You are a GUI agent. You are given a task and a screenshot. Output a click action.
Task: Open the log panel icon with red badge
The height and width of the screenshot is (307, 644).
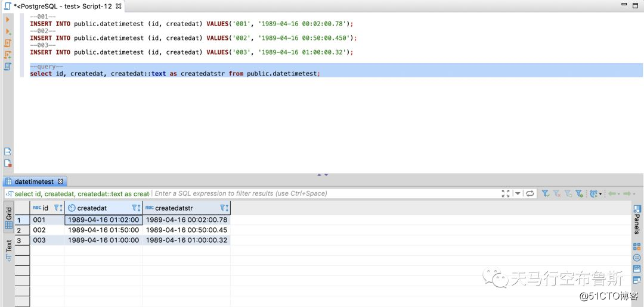point(8,163)
